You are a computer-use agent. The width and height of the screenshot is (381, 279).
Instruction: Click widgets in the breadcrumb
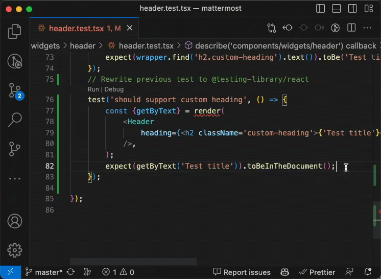click(45, 46)
